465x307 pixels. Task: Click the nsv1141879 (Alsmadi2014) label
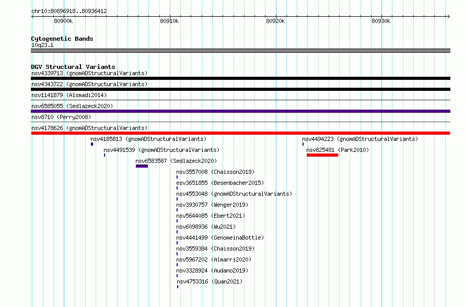click(x=69, y=95)
